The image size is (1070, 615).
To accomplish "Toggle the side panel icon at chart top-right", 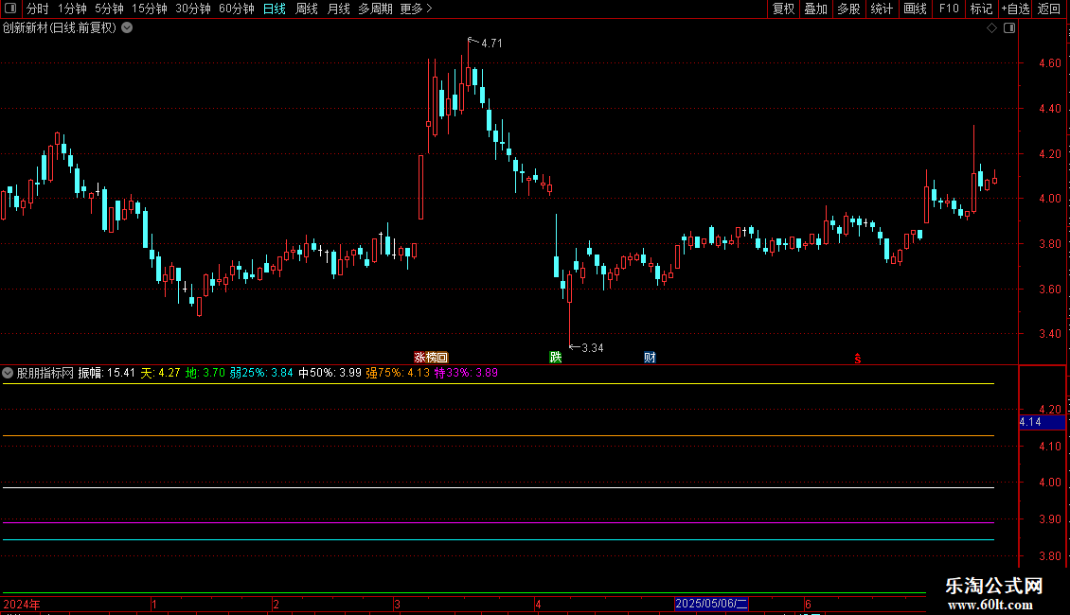I will [1009, 28].
